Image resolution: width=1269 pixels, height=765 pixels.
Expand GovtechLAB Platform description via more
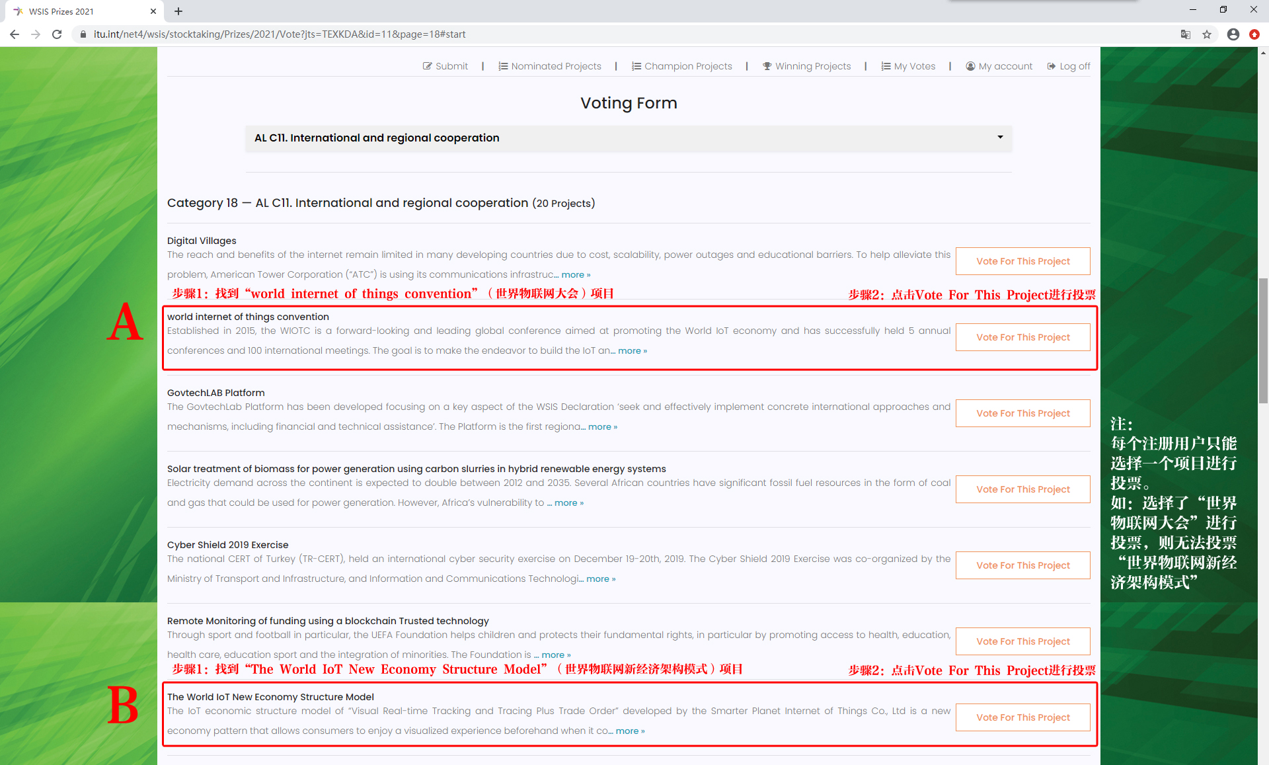point(602,427)
